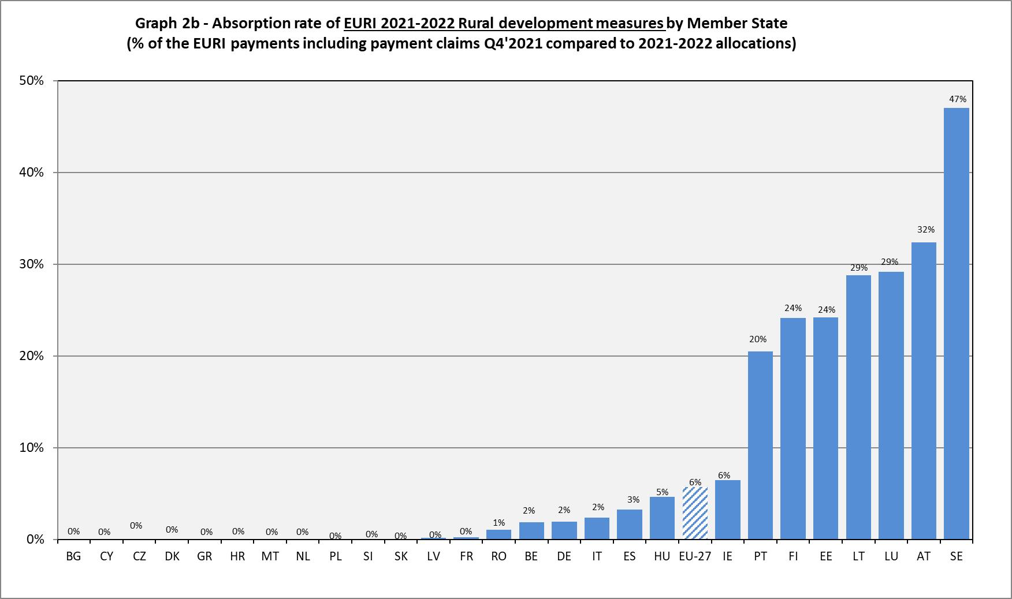Click the IE bar next to EU-27

click(x=727, y=510)
